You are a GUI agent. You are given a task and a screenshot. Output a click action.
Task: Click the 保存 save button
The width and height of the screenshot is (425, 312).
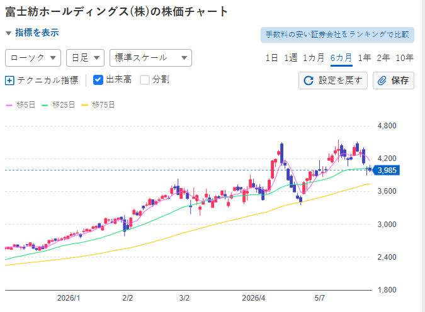[x=394, y=81]
